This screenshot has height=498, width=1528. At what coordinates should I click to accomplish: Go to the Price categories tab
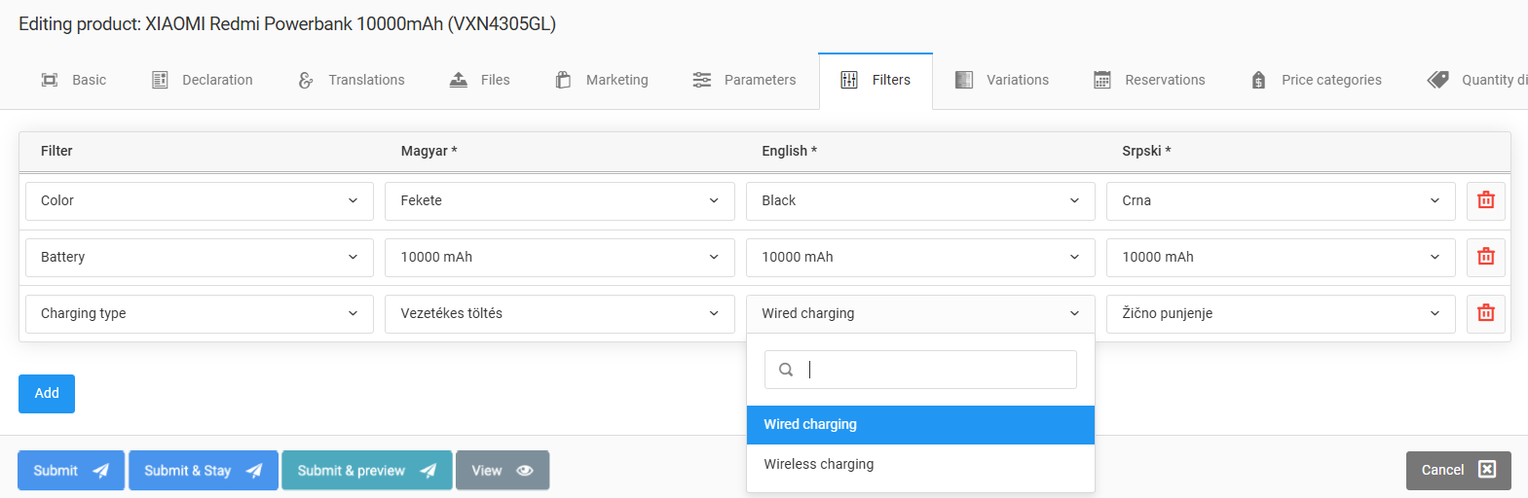pos(1316,80)
